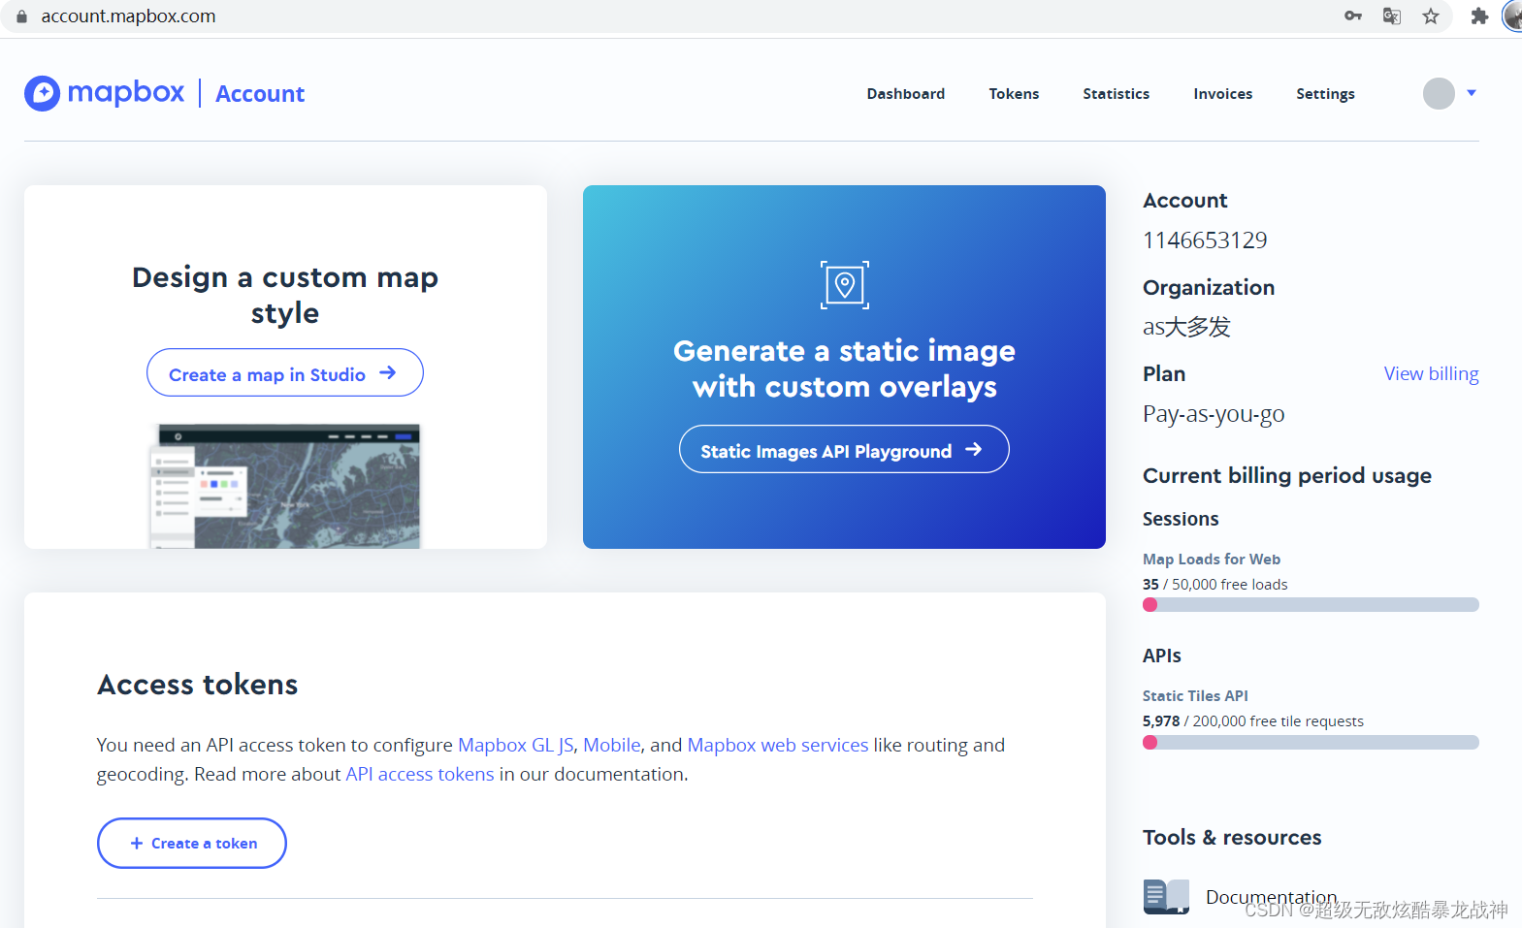The image size is (1522, 928).
Task: Click the Static Tiles API label
Action: coord(1195,696)
